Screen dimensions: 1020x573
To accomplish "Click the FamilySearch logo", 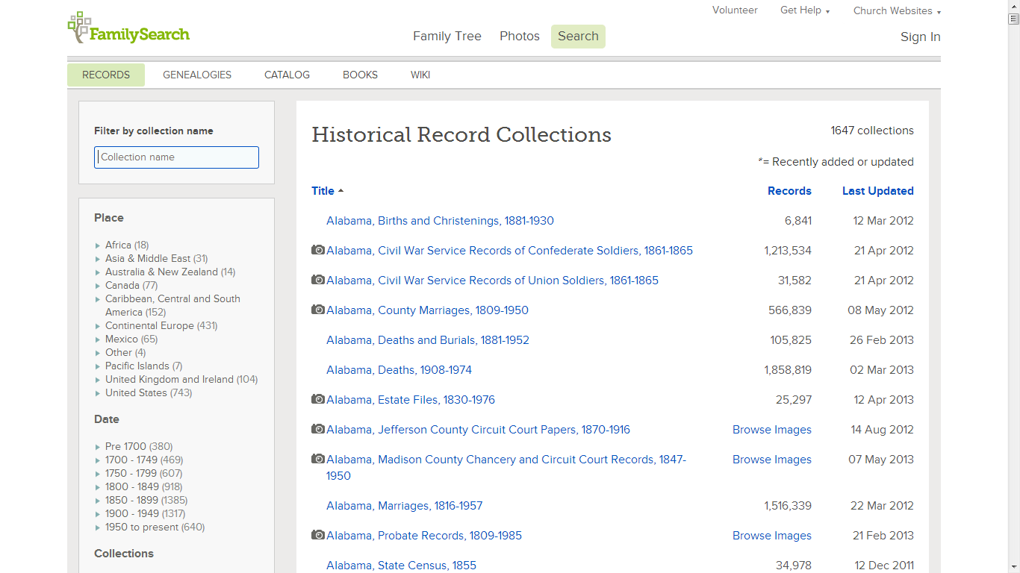I will pos(128,28).
